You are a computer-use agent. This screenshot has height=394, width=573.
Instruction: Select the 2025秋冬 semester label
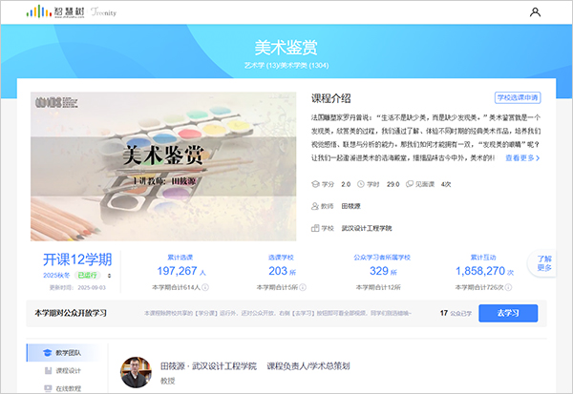click(x=57, y=275)
